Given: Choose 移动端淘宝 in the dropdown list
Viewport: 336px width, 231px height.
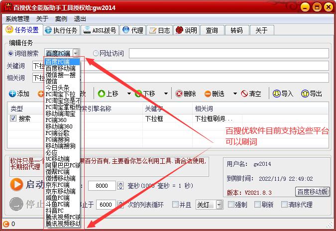Looking at the screenshot, I should tap(62, 114).
